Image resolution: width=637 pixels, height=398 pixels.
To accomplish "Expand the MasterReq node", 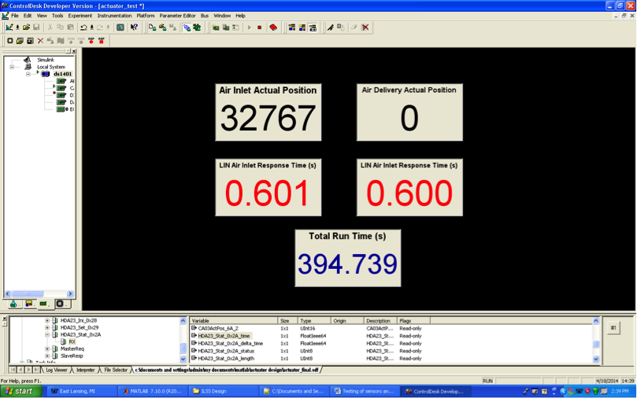I will click(47, 349).
